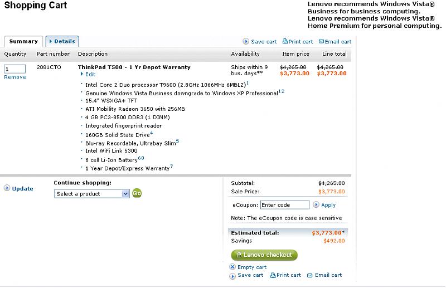This screenshot has width=446, height=288.
Task: Click the Quantity input box
Action: (15, 69)
